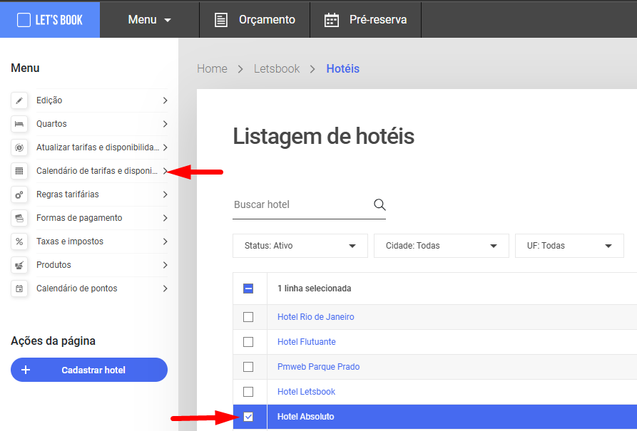Viewport: 637px width, 431px height.
Task: Click the percent icon for Taxas e impostos
Action: coord(19,242)
